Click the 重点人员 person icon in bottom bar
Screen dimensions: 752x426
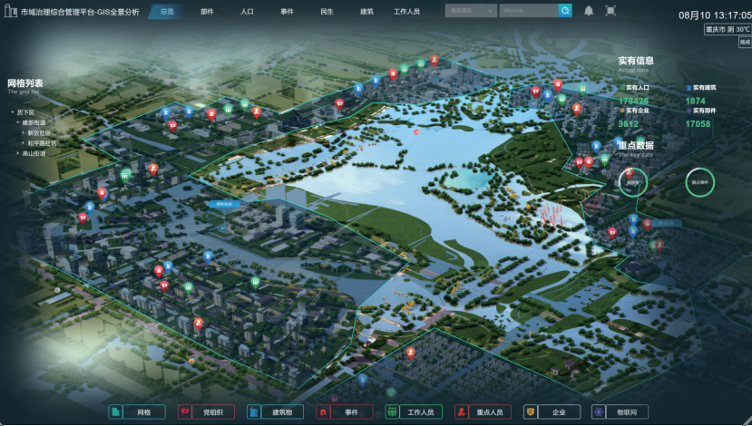(x=462, y=412)
